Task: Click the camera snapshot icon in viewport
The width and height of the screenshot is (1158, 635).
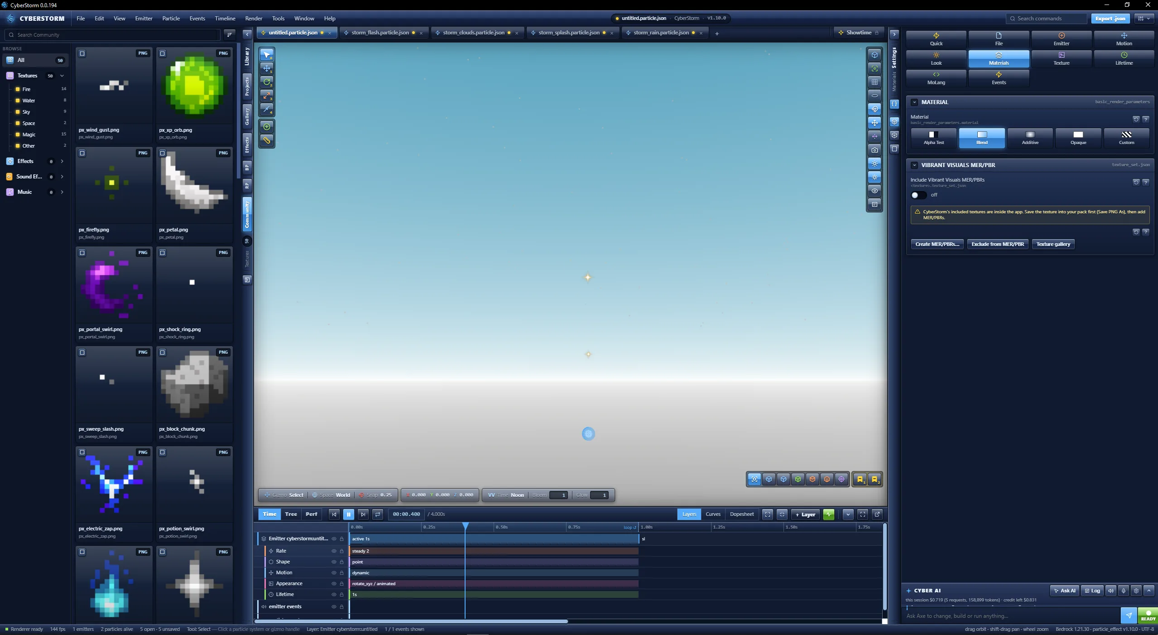Action: coord(875,150)
